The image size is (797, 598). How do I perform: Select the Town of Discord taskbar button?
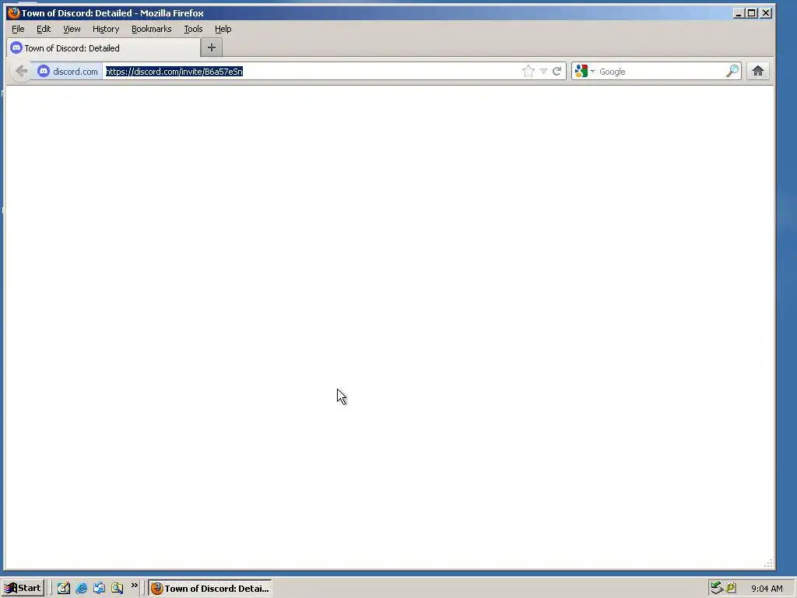click(210, 589)
